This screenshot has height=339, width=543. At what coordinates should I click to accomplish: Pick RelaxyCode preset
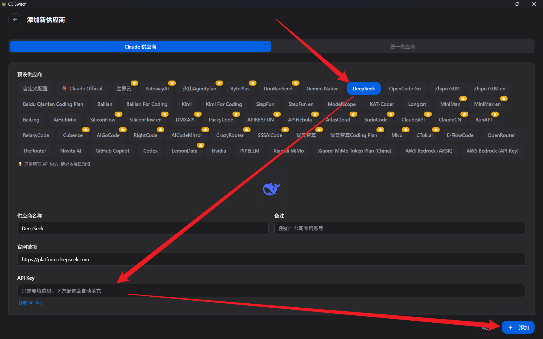[x=36, y=135]
